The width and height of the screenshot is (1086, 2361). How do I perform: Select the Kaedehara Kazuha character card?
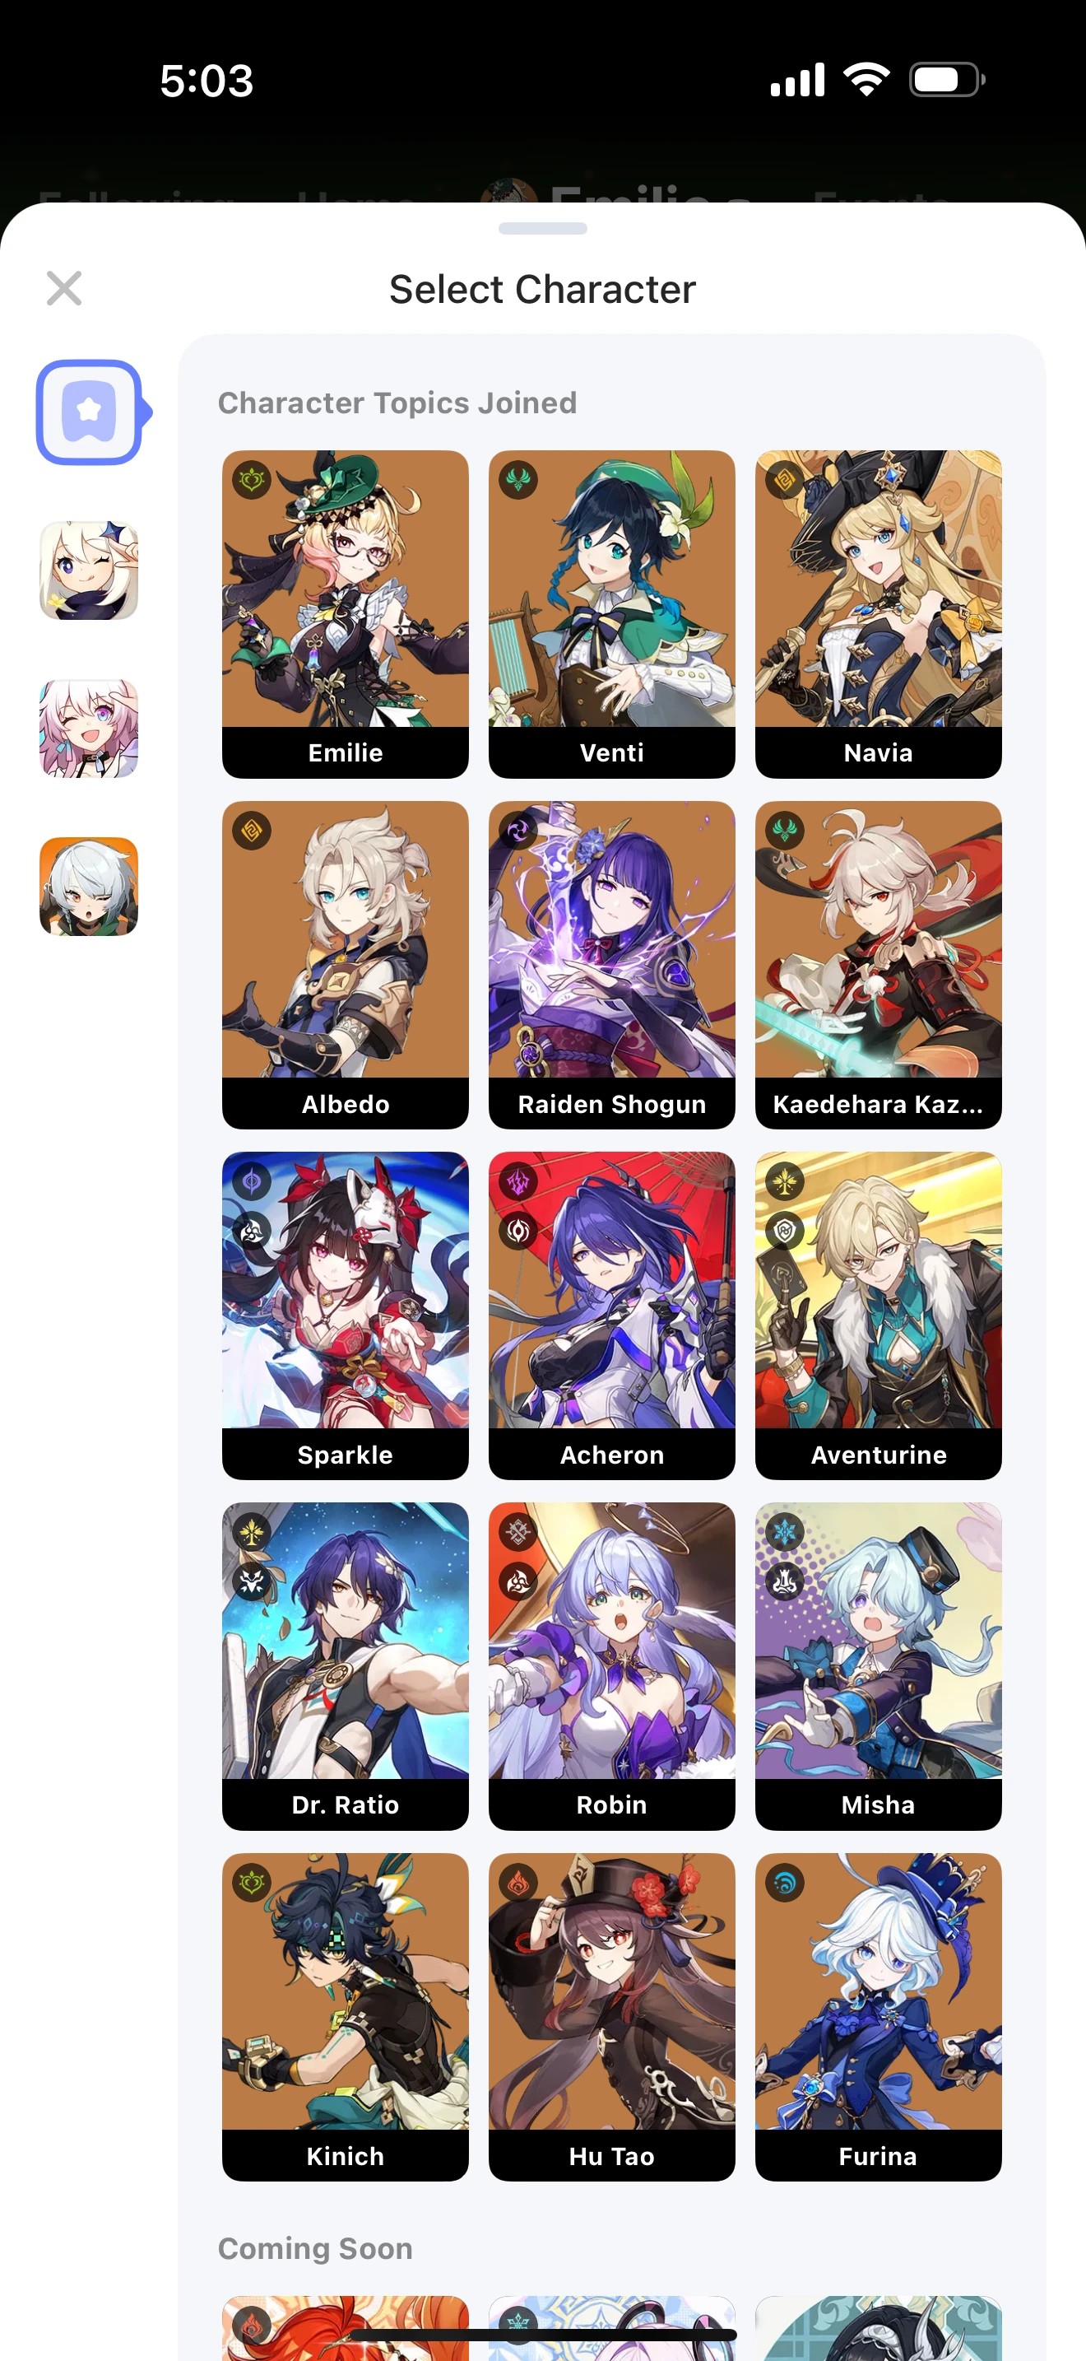point(878,965)
